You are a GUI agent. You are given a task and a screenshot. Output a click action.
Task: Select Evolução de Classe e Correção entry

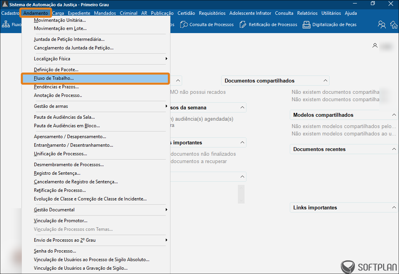96,199
